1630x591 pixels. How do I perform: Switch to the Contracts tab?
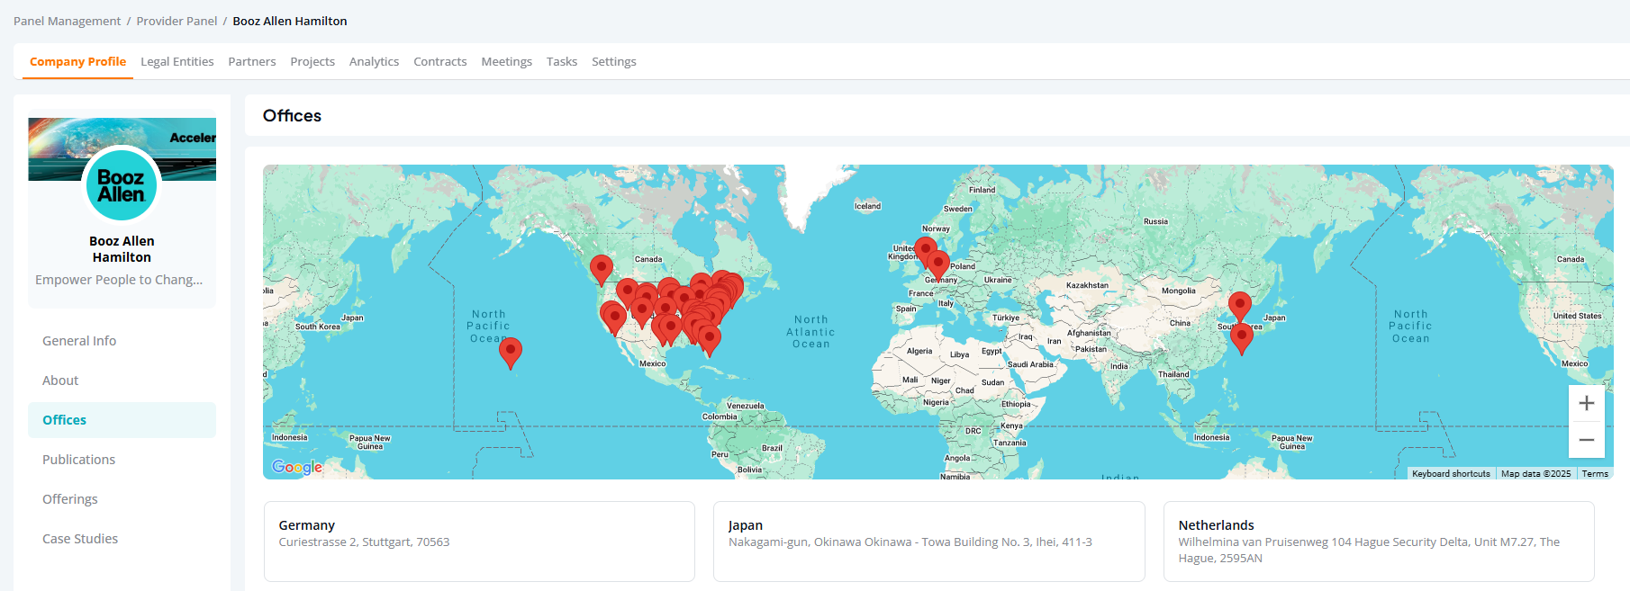[440, 61]
